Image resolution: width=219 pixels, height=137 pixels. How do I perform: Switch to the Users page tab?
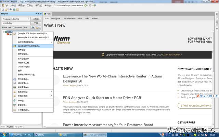point(87,18)
